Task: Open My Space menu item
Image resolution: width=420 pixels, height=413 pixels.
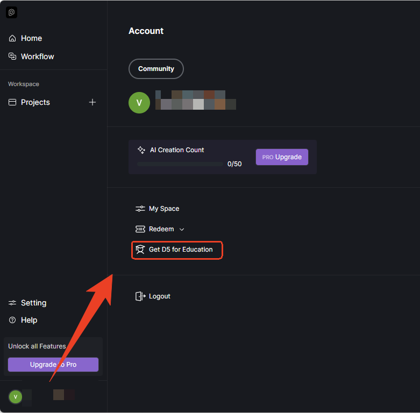Action: [163, 209]
